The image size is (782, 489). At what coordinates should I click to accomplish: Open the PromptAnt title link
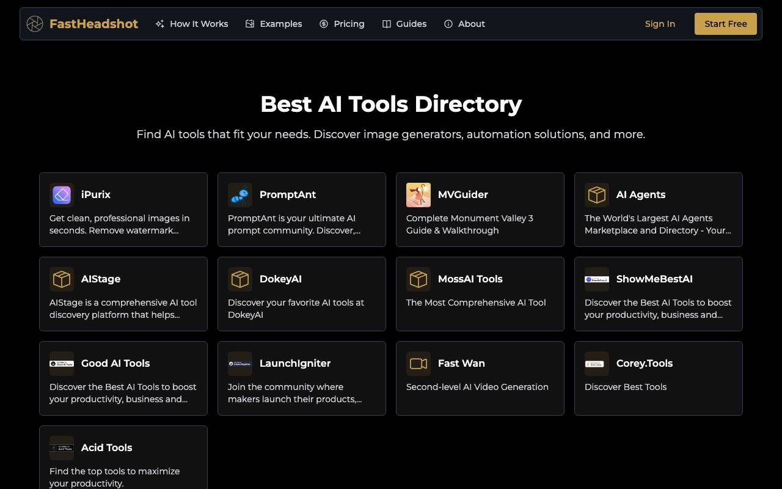pyautogui.click(x=288, y=194)
